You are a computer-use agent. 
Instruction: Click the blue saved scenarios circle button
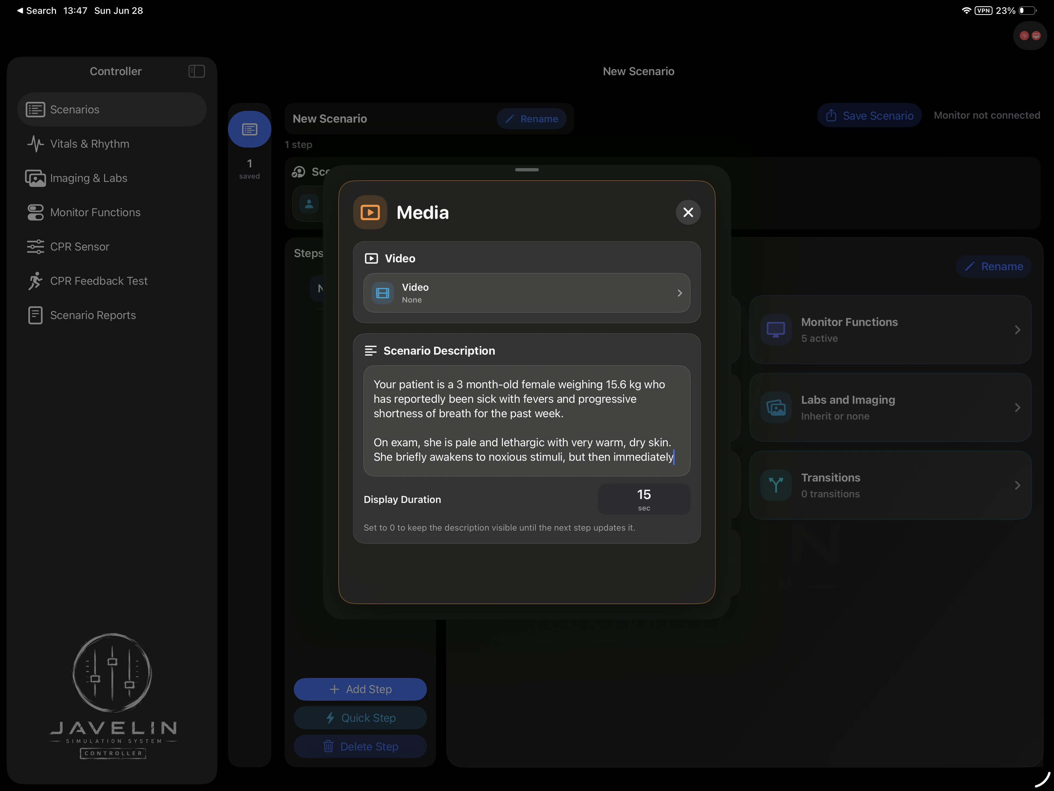click(249, 129)
